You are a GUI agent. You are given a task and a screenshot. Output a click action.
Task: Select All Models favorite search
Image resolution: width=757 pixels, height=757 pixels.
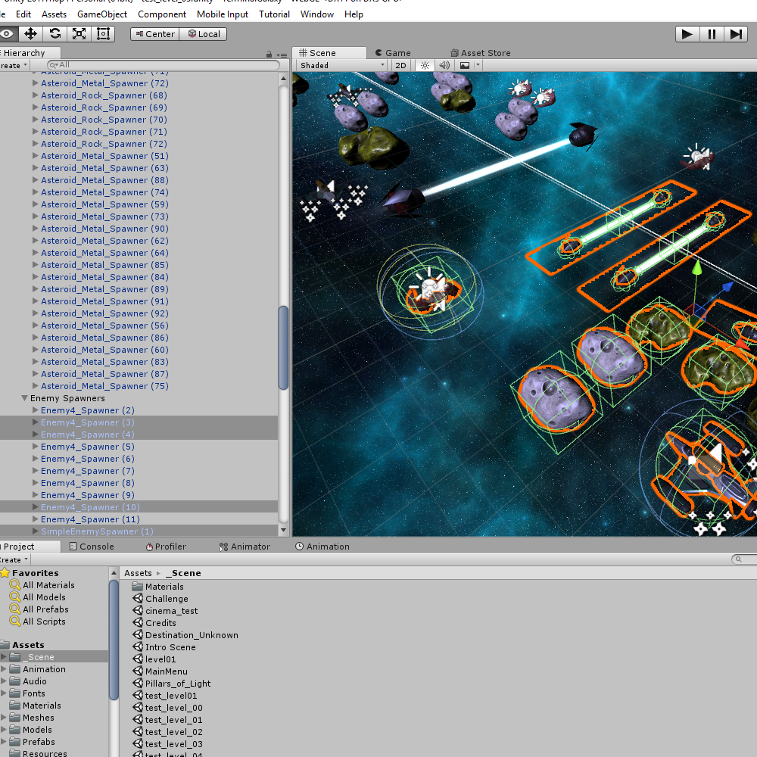coord(44,597)
